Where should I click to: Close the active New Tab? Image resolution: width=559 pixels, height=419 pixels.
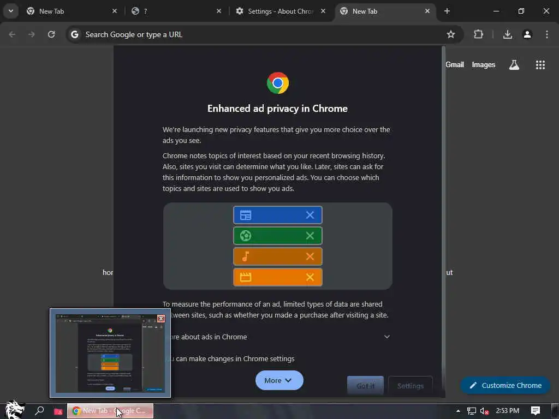click(427, 11)
